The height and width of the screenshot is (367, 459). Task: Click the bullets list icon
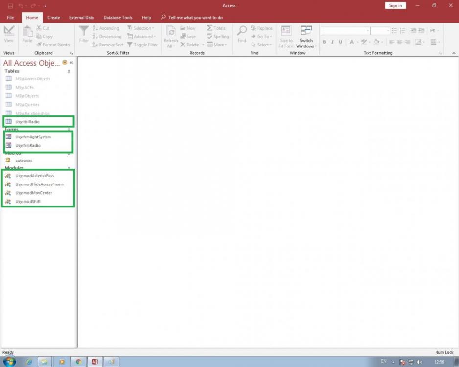pos(394,31)
